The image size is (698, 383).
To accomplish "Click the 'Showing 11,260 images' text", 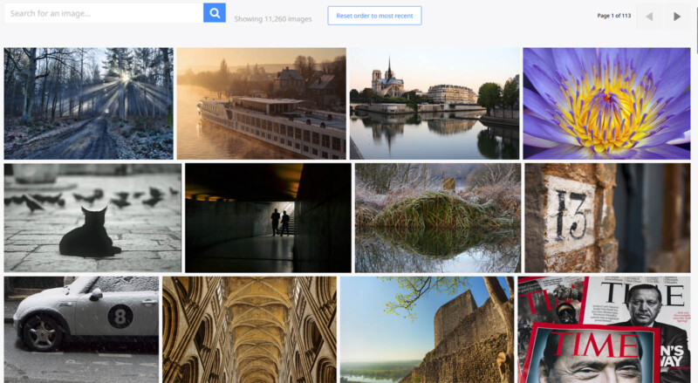I will pos(274,18).
